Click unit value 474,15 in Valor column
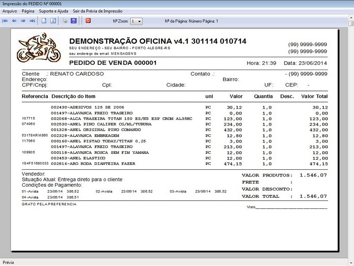This screenshot has height=266, width=354. (233, 164)
